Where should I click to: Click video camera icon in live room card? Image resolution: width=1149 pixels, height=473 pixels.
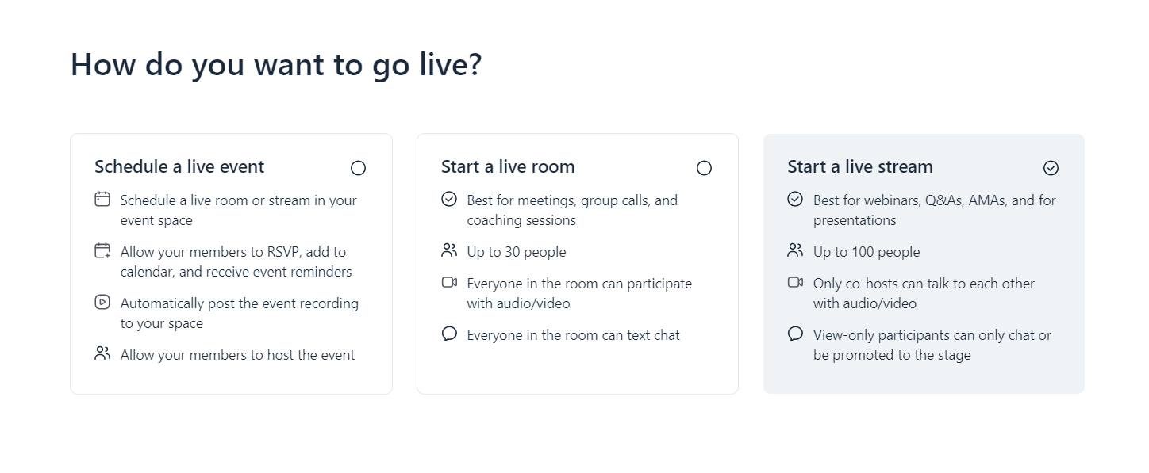coord(449,282)
